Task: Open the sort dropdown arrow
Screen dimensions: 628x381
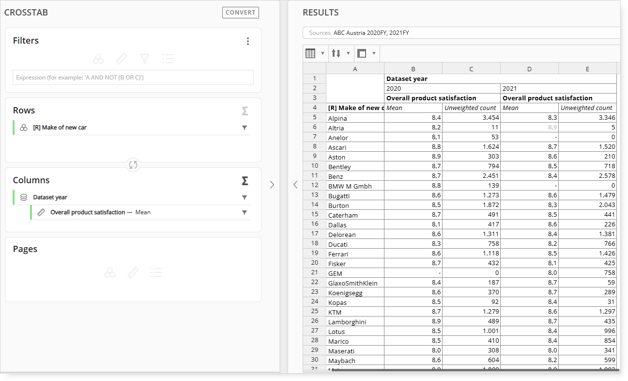Action: tap(348, 53)
